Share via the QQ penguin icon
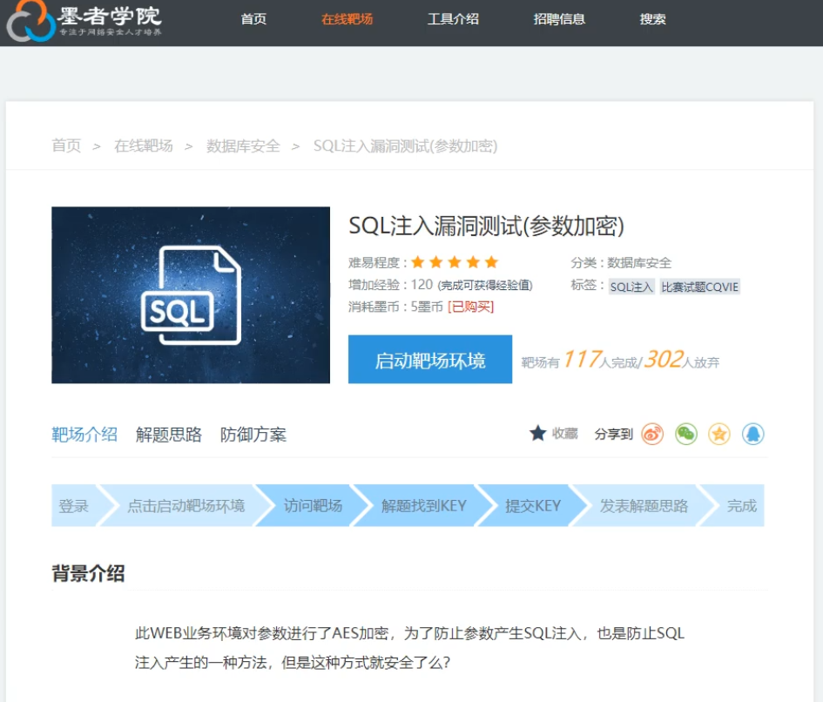This screenshot has height=702, width=823. [x=752, y=434]
